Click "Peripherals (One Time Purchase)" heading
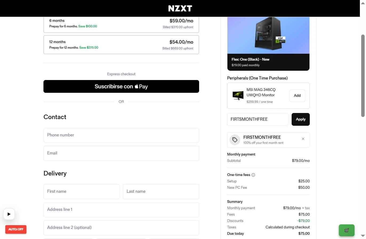366x239 pixels. point(257,78)
